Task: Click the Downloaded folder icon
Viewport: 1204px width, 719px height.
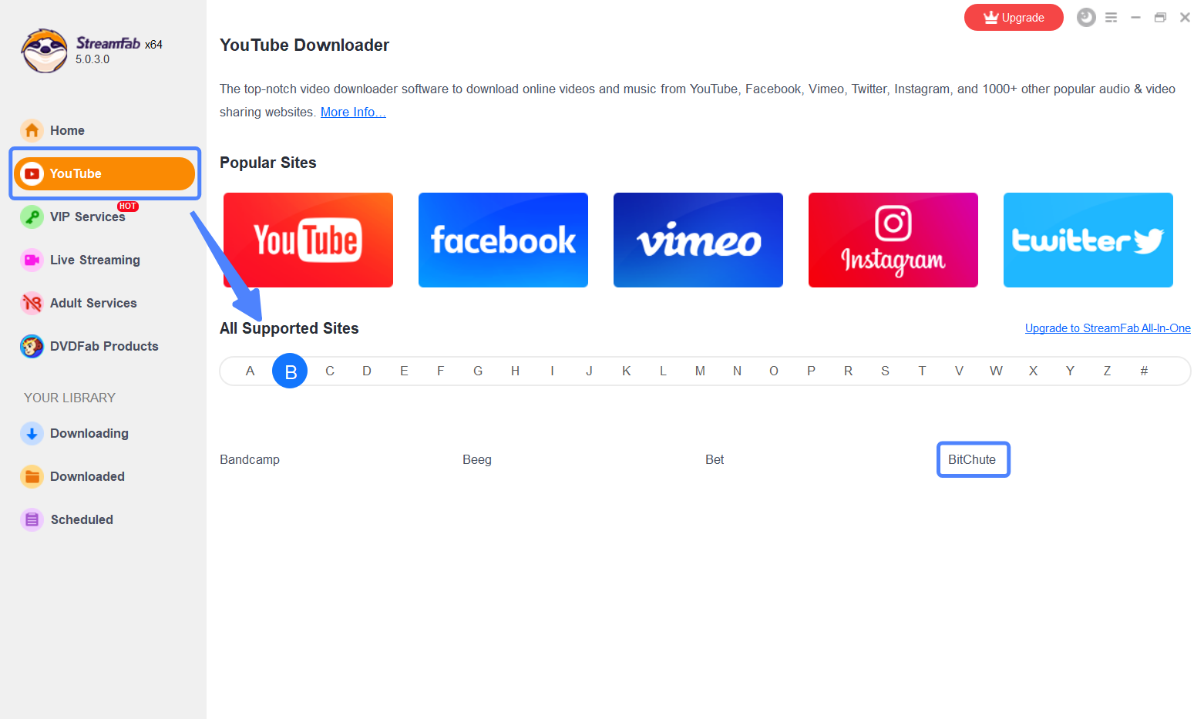Action: click(32, 476)
